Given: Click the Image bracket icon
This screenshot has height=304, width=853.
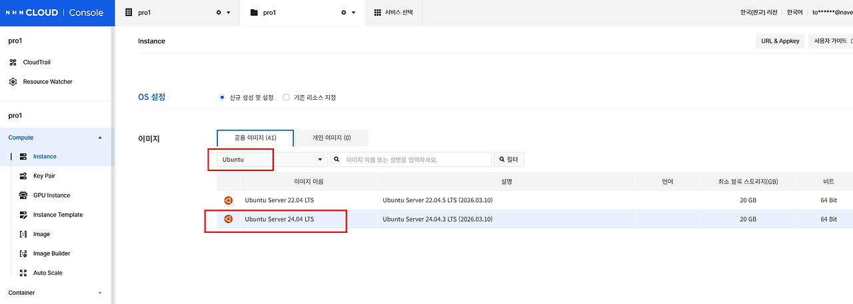Looking at the screenshot, I should pyautogui.click(x=23, y=234).
